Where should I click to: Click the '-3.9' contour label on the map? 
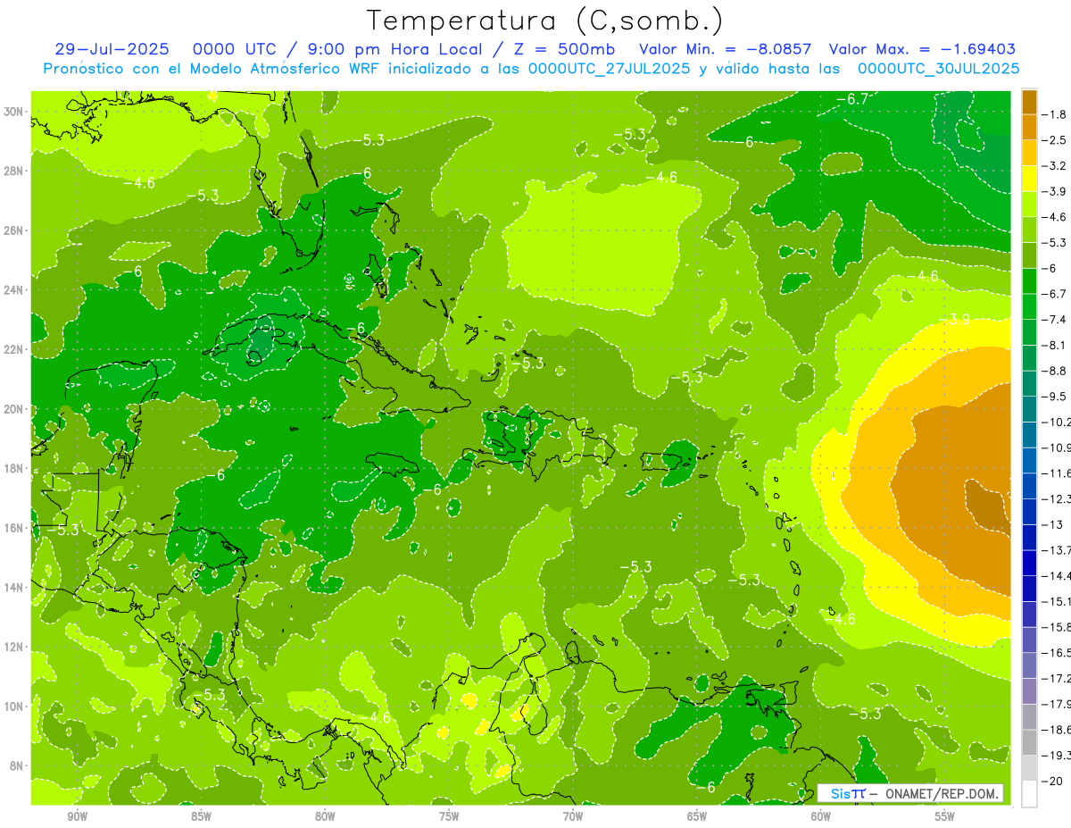(955, 319)
